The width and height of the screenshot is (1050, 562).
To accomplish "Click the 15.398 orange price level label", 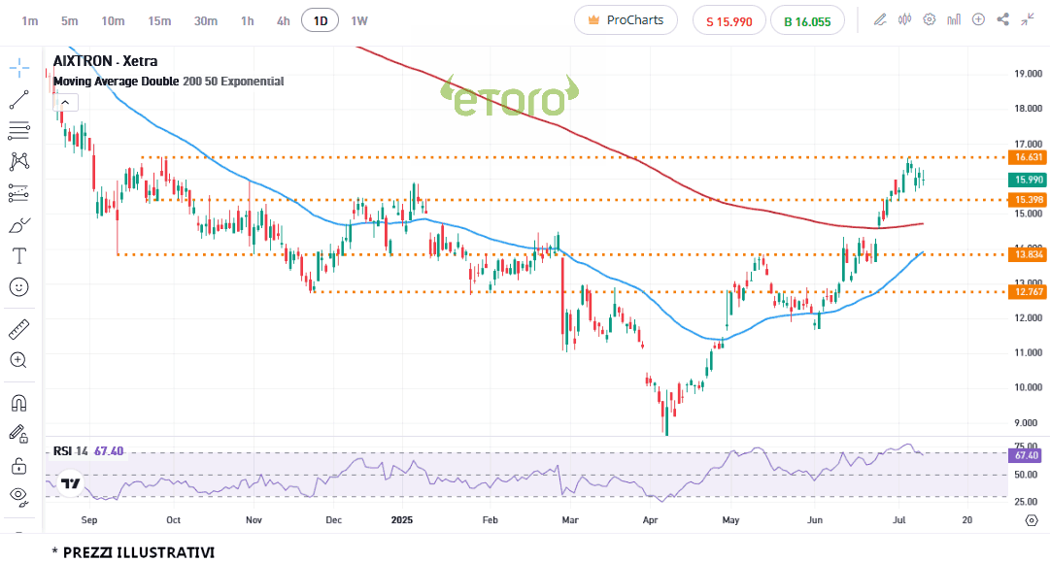I will 1028,199.
